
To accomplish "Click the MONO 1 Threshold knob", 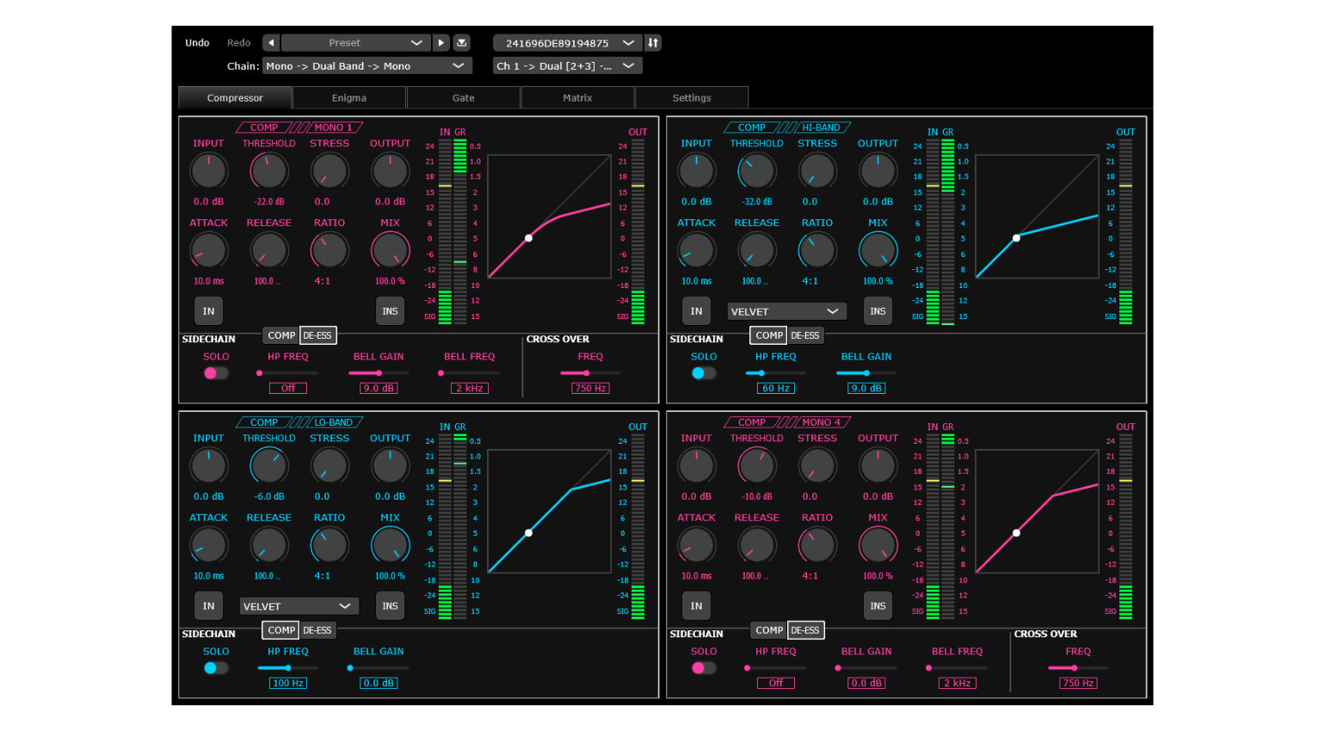I will (268, 171).
